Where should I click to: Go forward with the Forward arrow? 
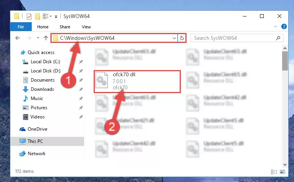tap(29, 38)
